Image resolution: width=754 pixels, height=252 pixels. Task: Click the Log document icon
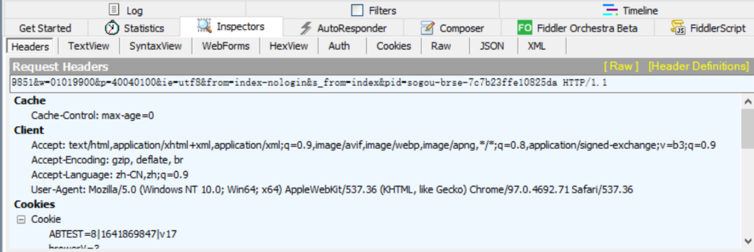tap(114, 9)
